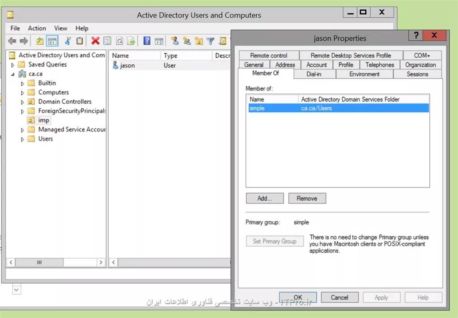Screen dimensions: 458x318
Task: Click the console app icon in title bar
Action: [10, 15]
